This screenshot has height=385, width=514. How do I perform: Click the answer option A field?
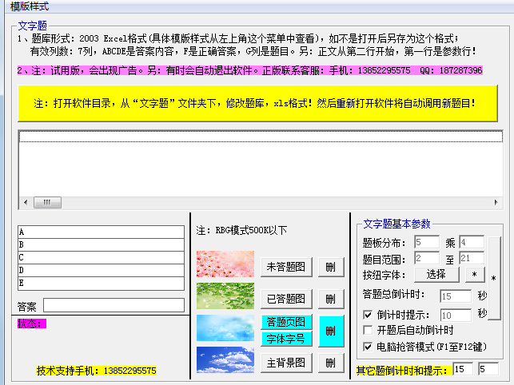pos(101,232)
